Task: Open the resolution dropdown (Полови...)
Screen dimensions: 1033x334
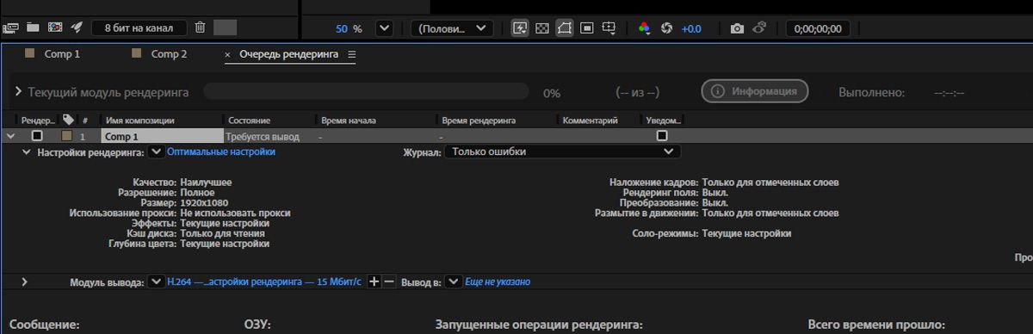Action: pos(452,28)
